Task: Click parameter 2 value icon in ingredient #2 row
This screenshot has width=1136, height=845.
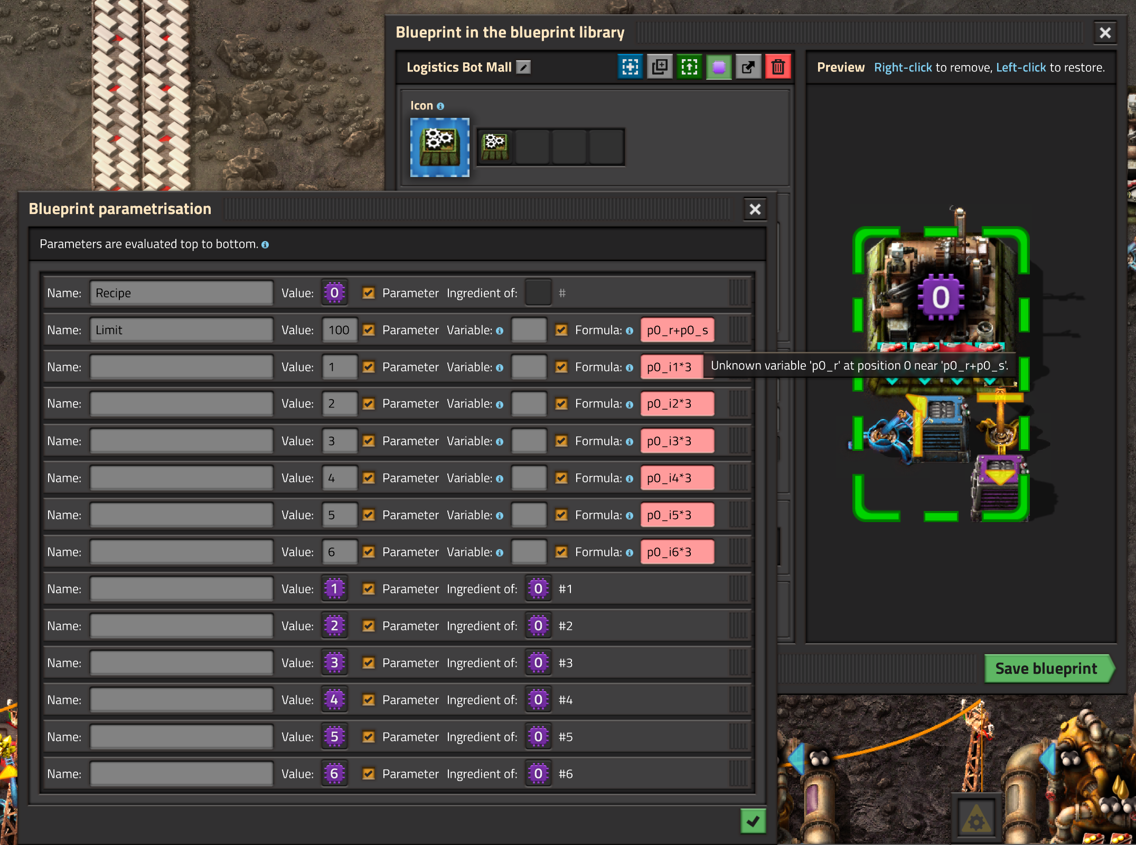Action: pyautogui.click(x=334, y=626)
